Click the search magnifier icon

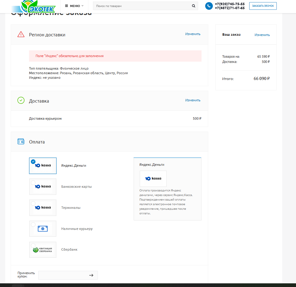pos(193,6)
